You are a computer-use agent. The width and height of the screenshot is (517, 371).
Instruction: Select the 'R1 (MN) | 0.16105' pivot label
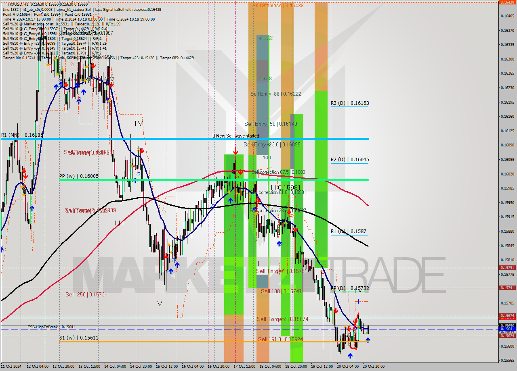coord(22,135)
